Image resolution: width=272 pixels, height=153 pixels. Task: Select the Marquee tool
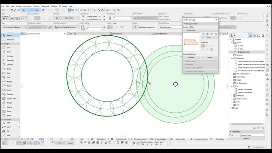coord(10,40)
